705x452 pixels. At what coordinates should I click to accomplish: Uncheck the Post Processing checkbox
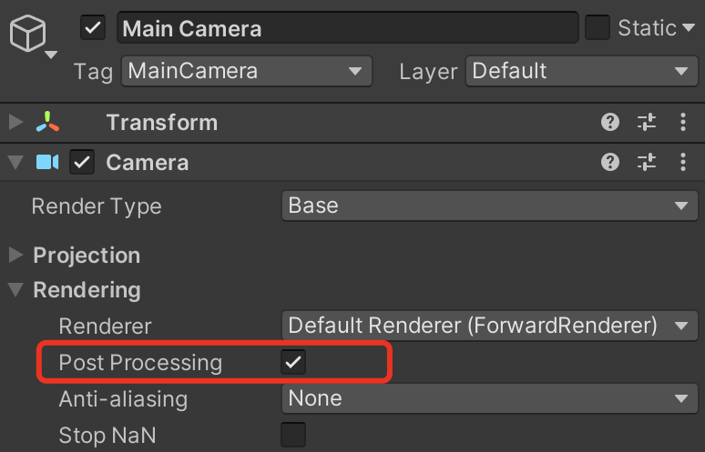click(x=293, y=362)
